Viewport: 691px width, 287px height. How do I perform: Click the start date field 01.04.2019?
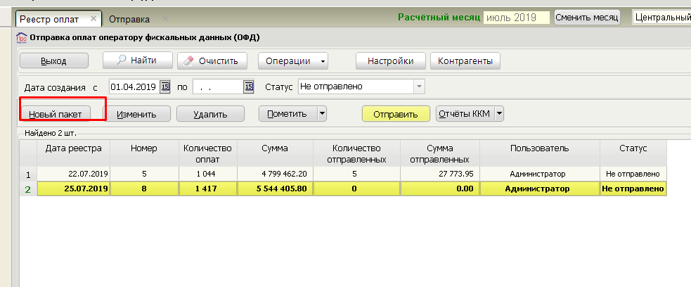click(134, 87)
